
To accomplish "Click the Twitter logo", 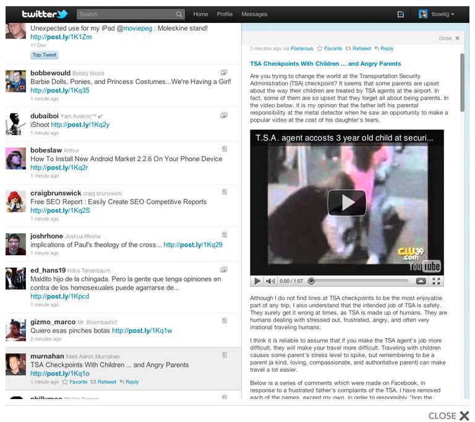I will click(45, 14).
